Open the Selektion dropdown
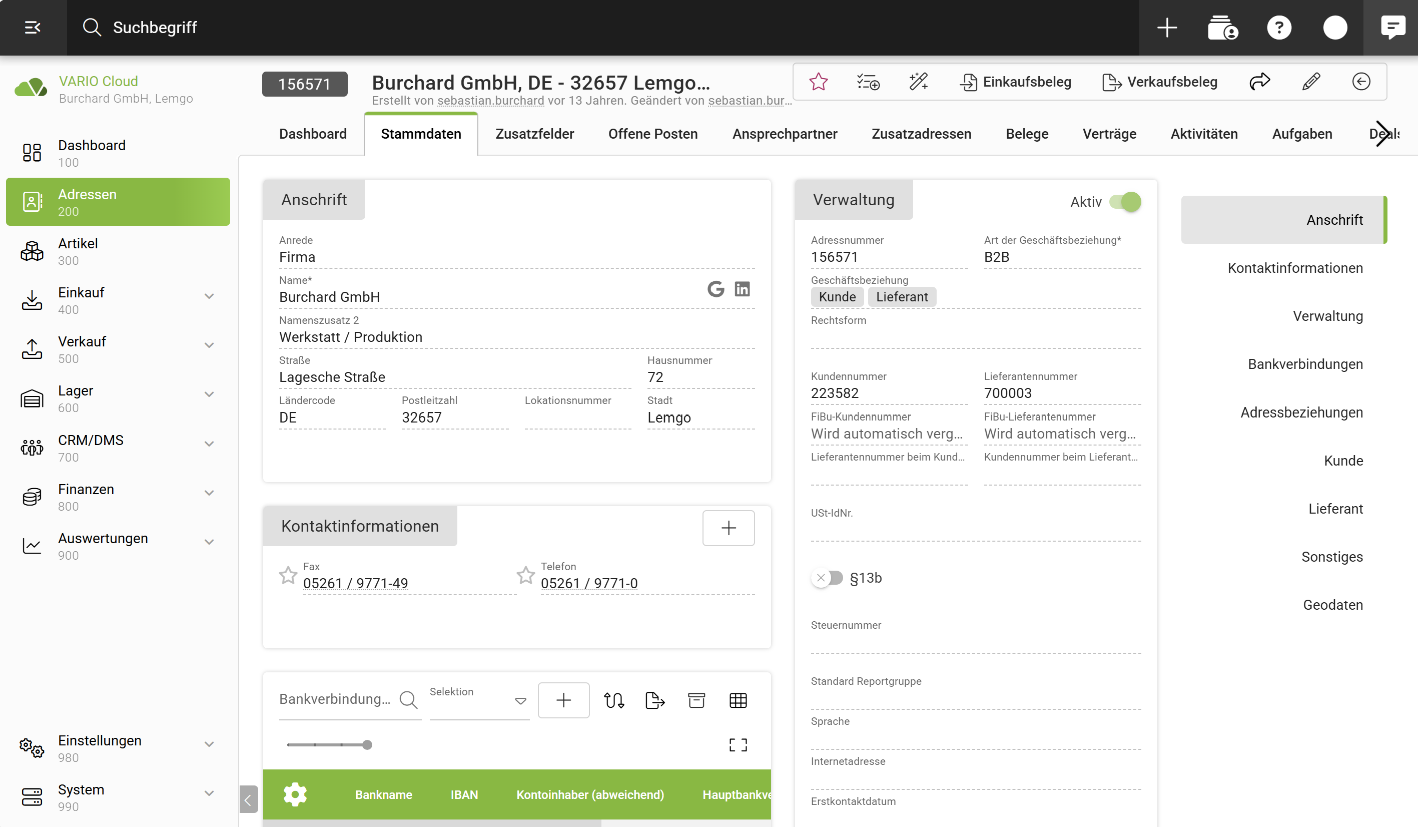This screenshot has height=827, width=1418. [519, 701]
